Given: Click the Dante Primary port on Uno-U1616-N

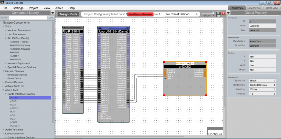Looking at the screenshot, I should point(99,116).
